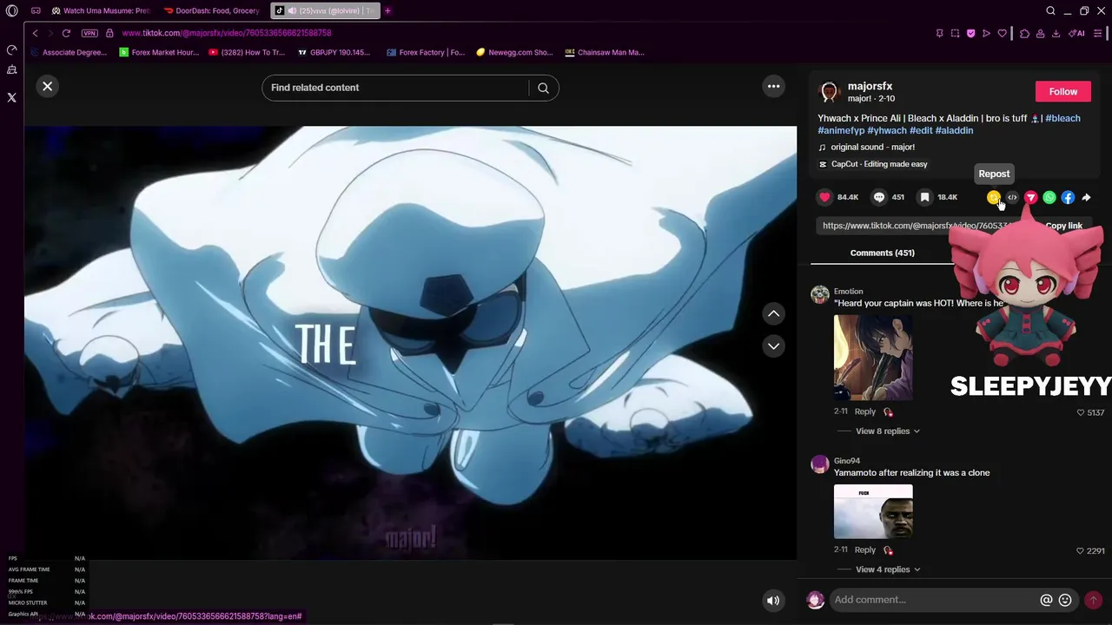The height and width of the screenshot is (625, 1112).
Task: Open the Opera menu logo
Action: tap(11, 10)
